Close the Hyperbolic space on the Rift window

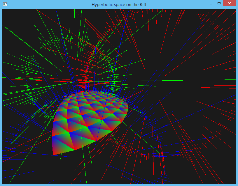(229, 3)
